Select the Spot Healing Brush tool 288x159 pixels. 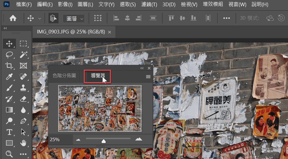point(23,77)
